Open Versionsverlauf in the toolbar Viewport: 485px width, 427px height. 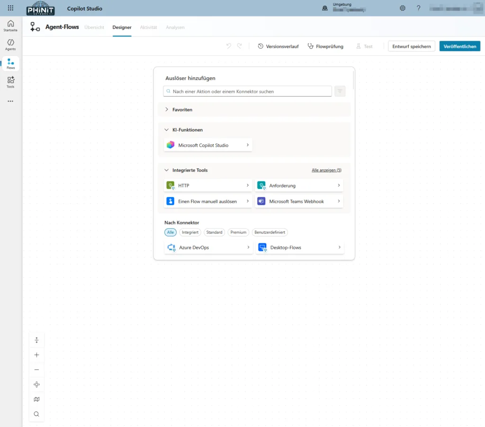click(x=278, y=46)
